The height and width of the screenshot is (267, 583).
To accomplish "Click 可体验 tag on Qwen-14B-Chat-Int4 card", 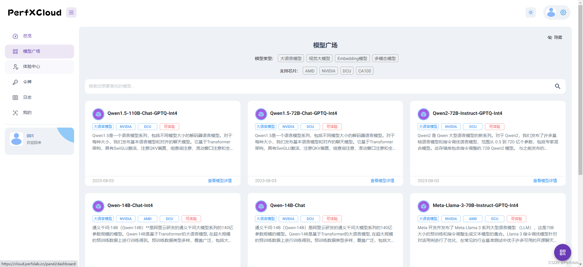I will point(191,219).
